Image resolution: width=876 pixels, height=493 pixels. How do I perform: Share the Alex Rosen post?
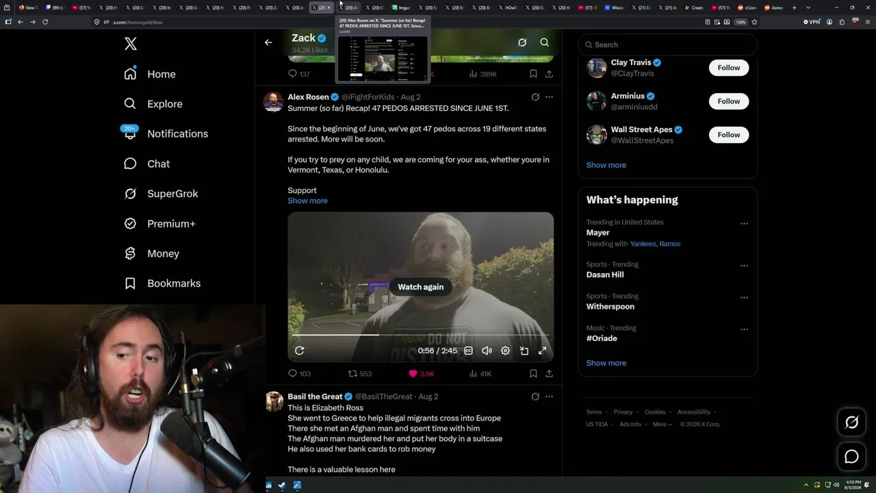coord(549,374)
